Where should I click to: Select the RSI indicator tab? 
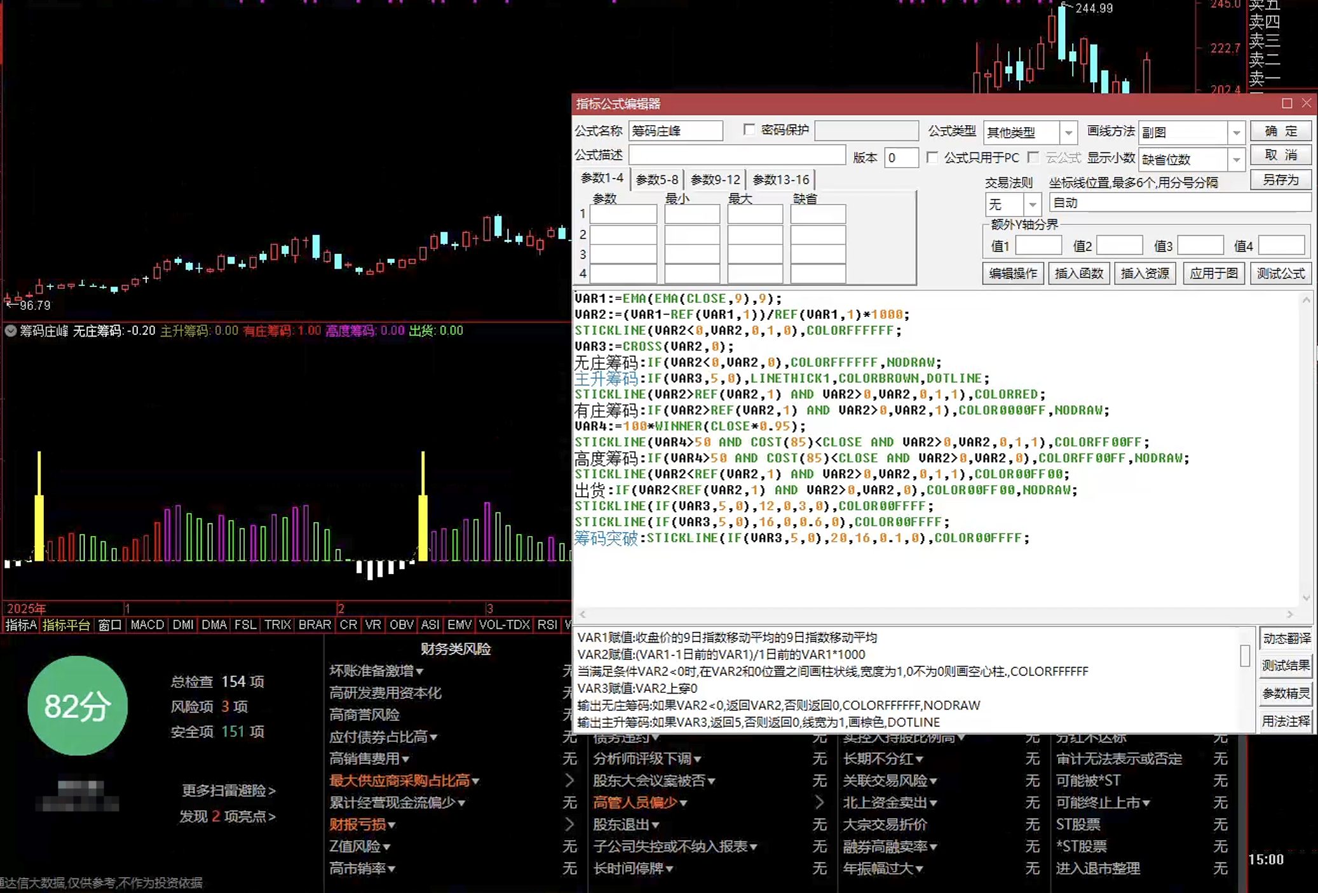click(547, 625)
